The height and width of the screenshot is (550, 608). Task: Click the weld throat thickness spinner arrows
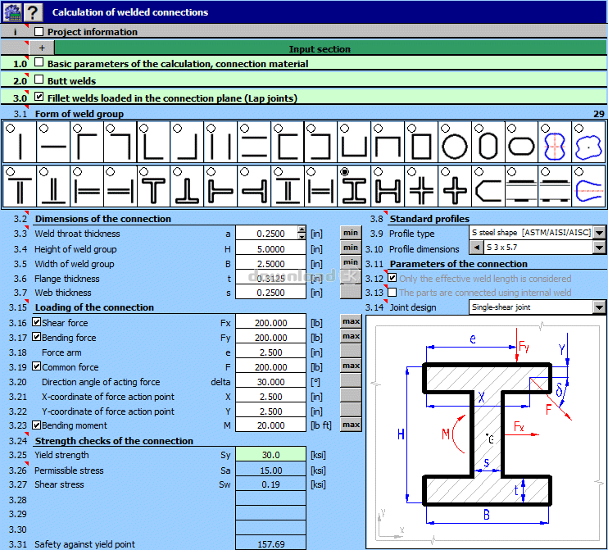(302, 234)
